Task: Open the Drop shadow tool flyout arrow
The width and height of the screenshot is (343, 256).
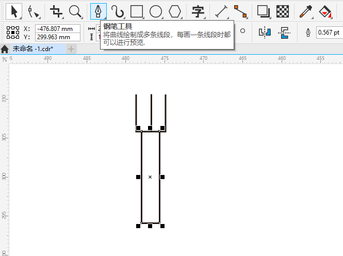Action: 270,18
